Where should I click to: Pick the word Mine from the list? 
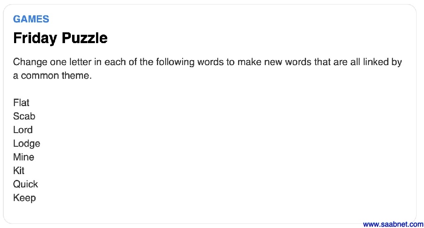pyautogui.click(x=24, y=157)
